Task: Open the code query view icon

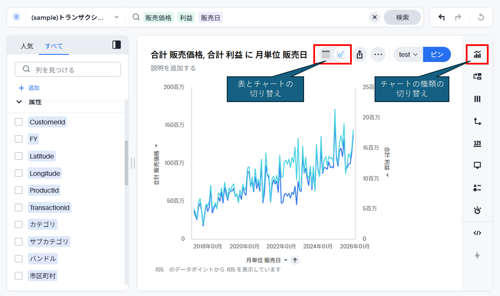Action: pos(477,233)
